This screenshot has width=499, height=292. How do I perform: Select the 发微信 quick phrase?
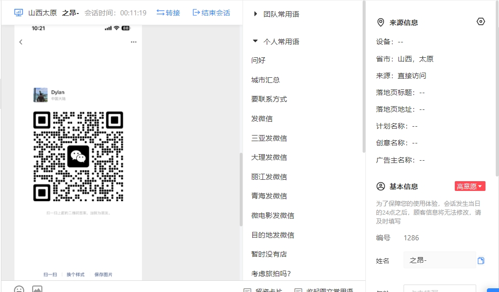(262, 119)
